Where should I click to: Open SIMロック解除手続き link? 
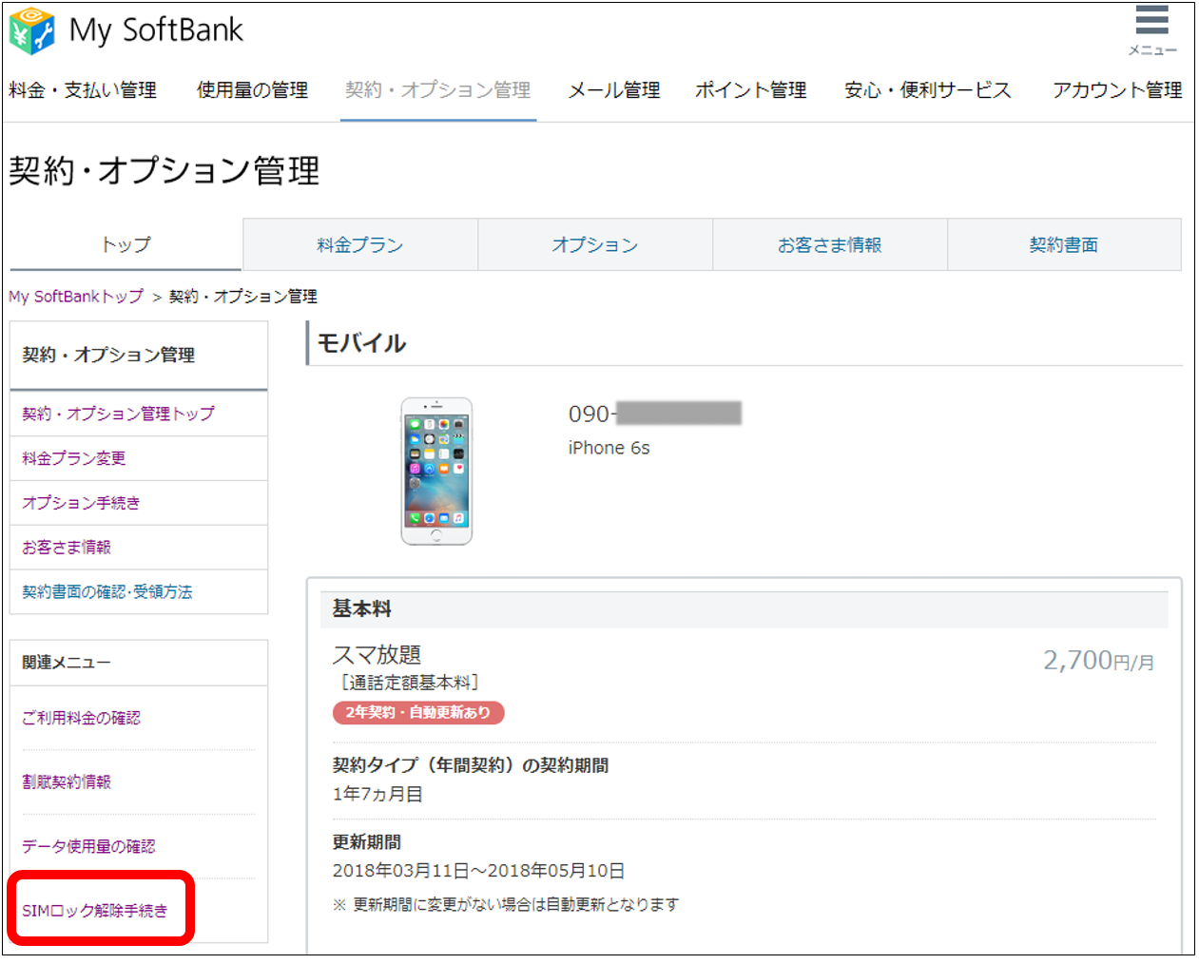[95, 911]
